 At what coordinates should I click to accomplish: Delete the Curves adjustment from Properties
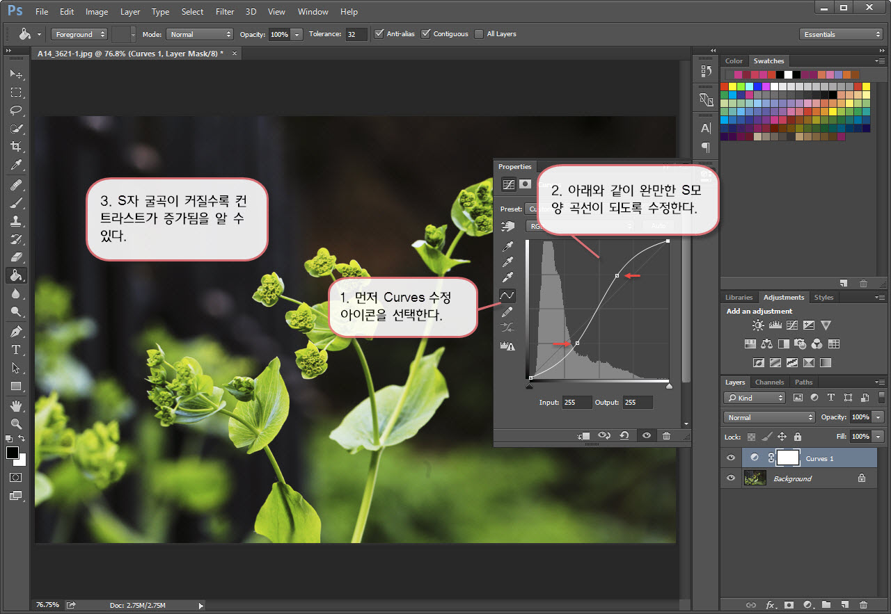coord(666,435)
